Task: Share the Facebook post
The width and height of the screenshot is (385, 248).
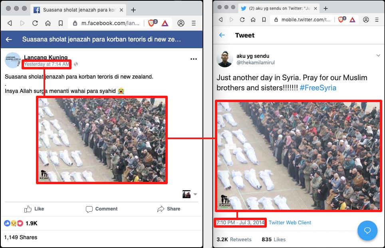Action: point(169,209)
